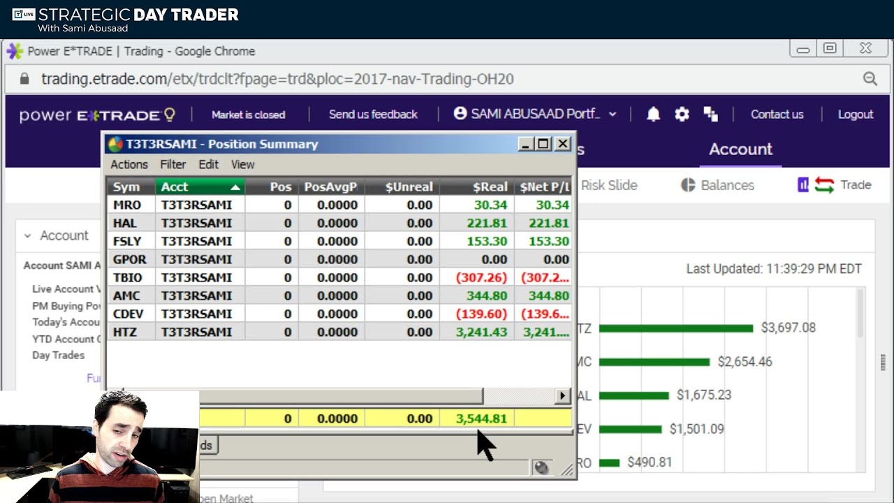Viewport: 894px width, 503px height.
Task: Open the Edit menu
Action: coord(208,164)
